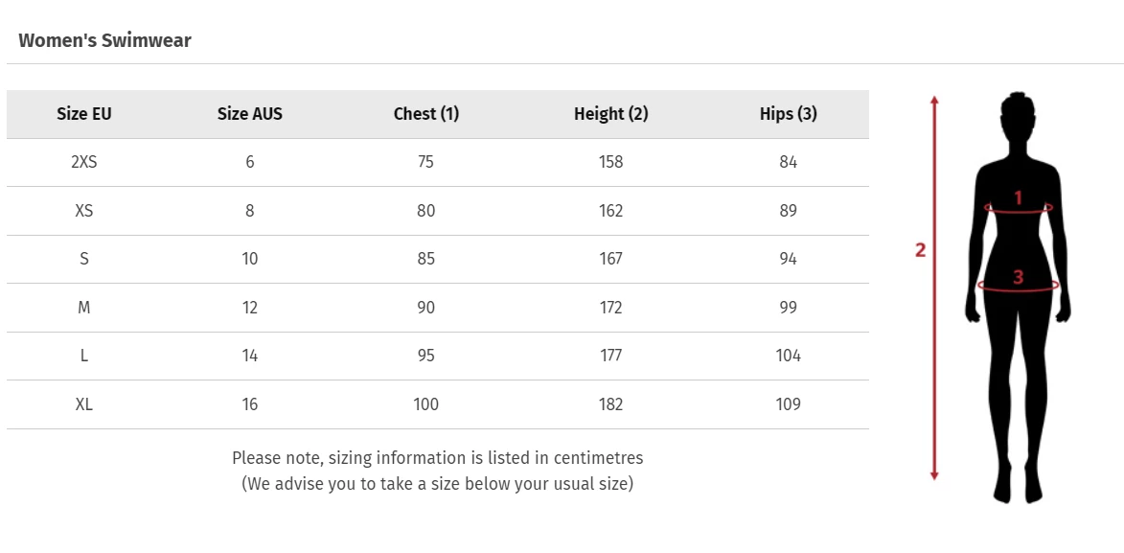Click the hips marker 3 on silhouette

1018,278
